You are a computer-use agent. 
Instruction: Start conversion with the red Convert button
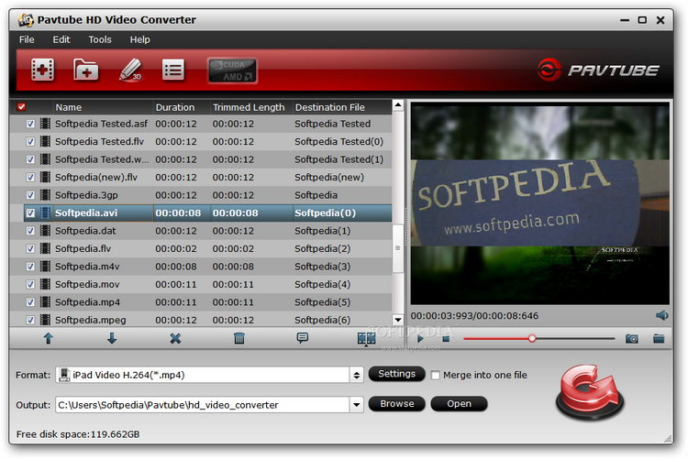(x=589, y=392)
